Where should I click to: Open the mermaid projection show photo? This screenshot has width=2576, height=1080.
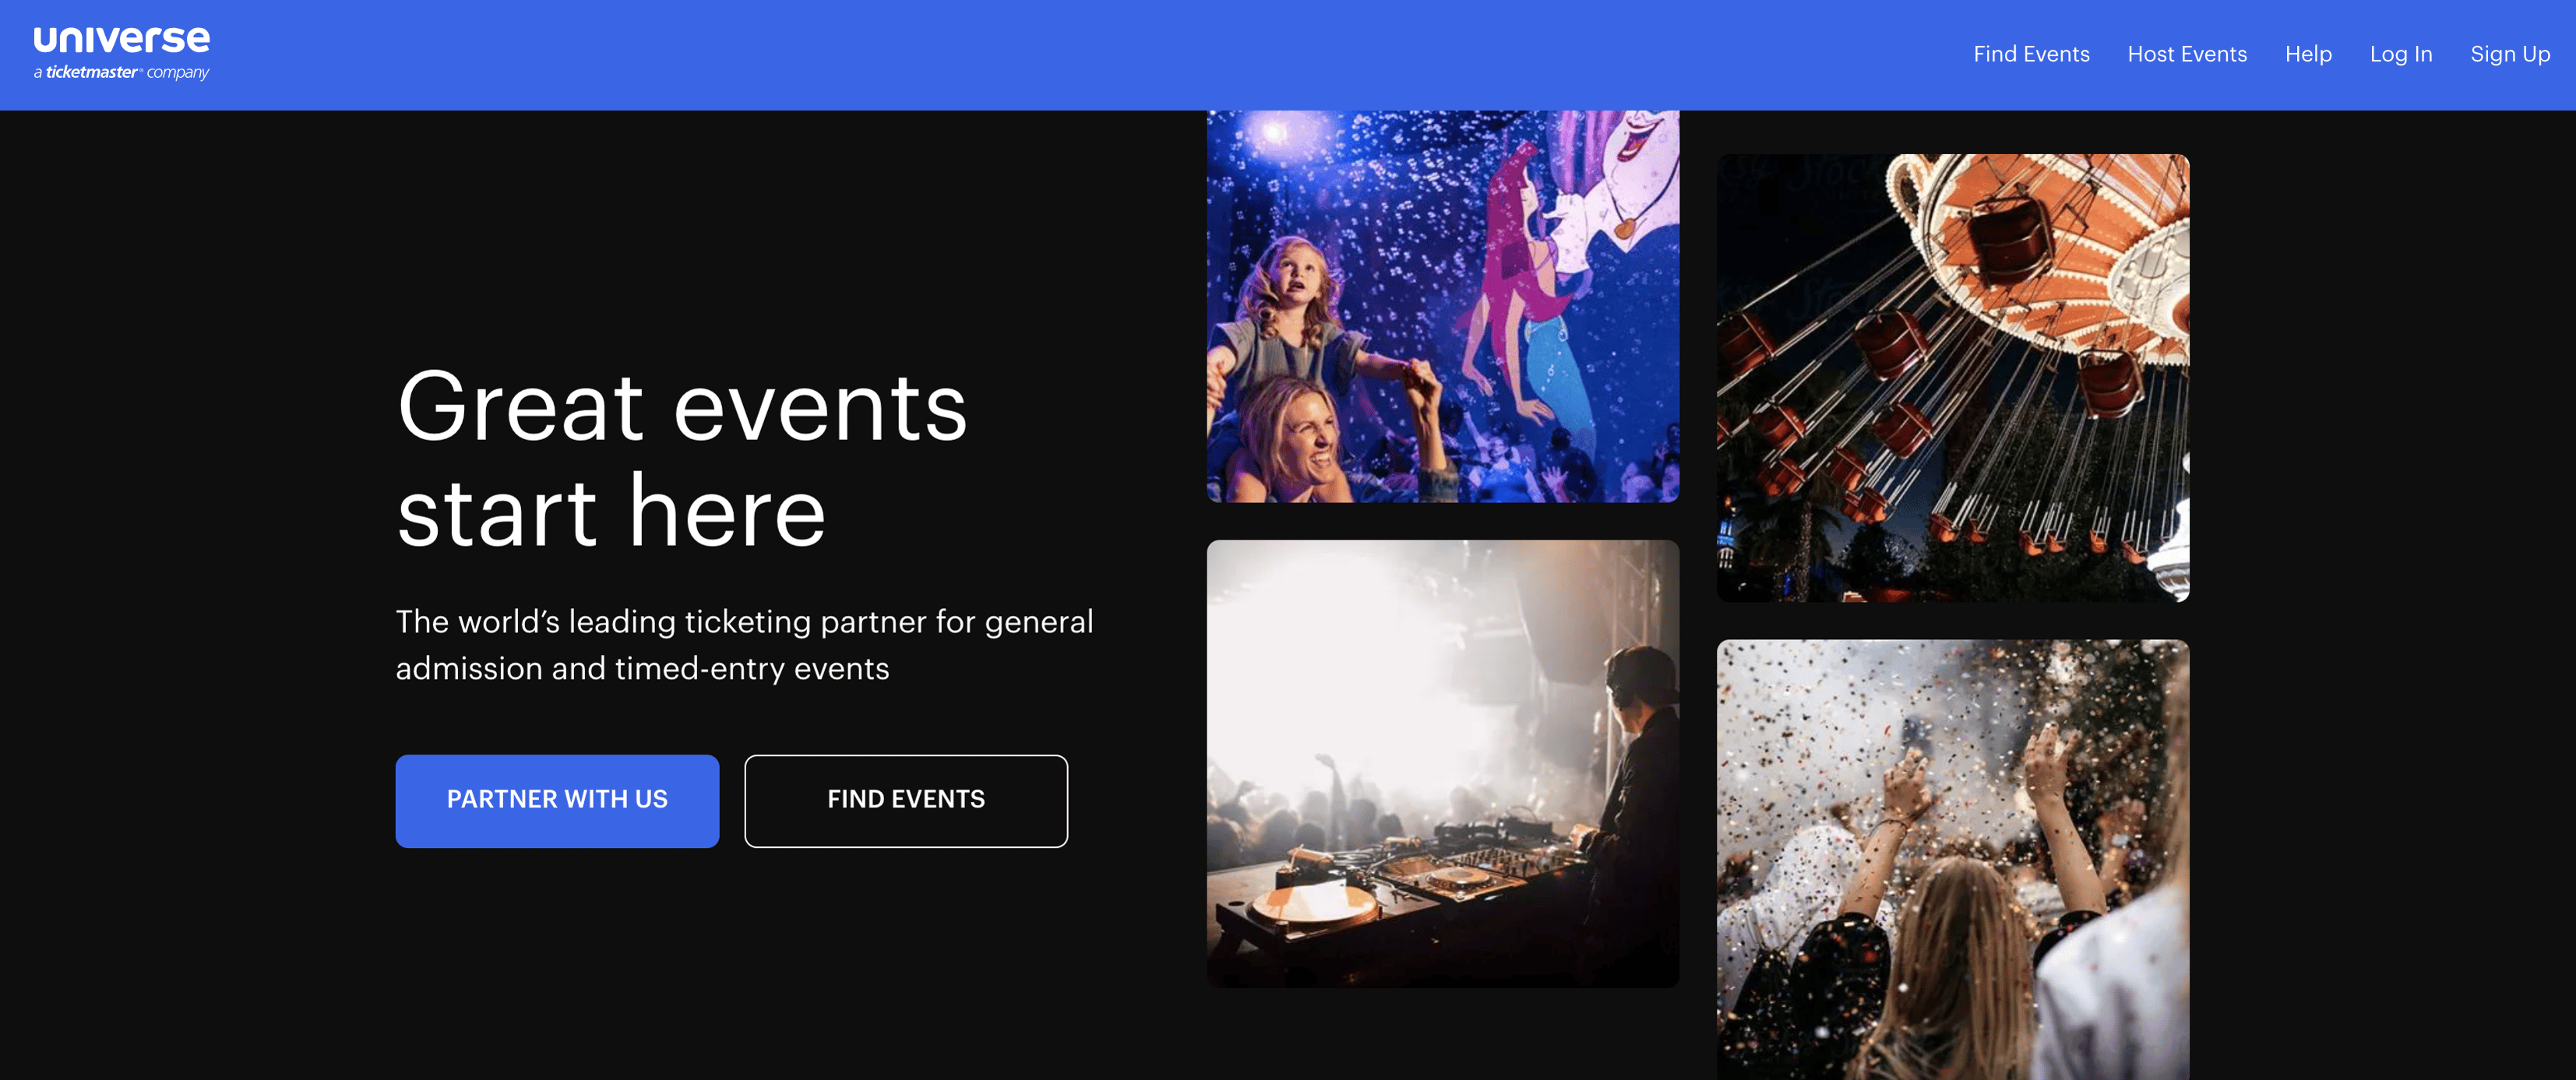1443,306
